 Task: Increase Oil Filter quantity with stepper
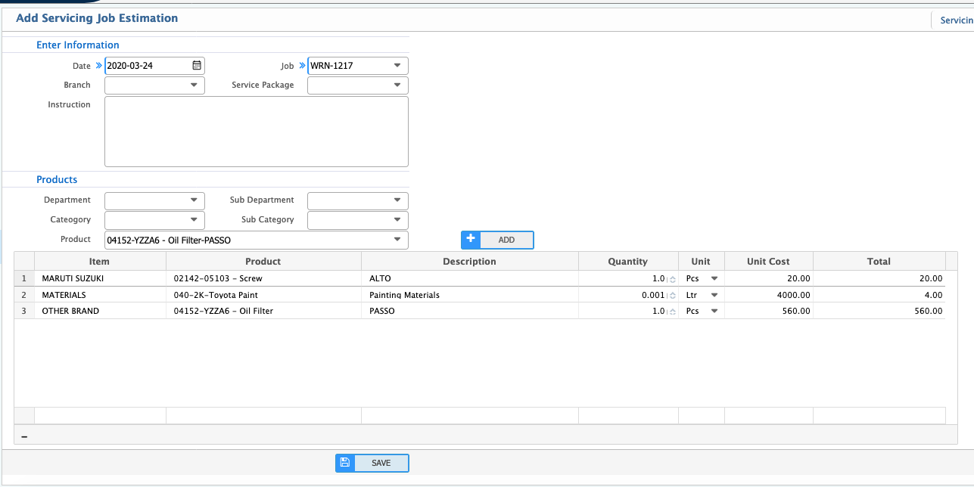pos(672,309)
